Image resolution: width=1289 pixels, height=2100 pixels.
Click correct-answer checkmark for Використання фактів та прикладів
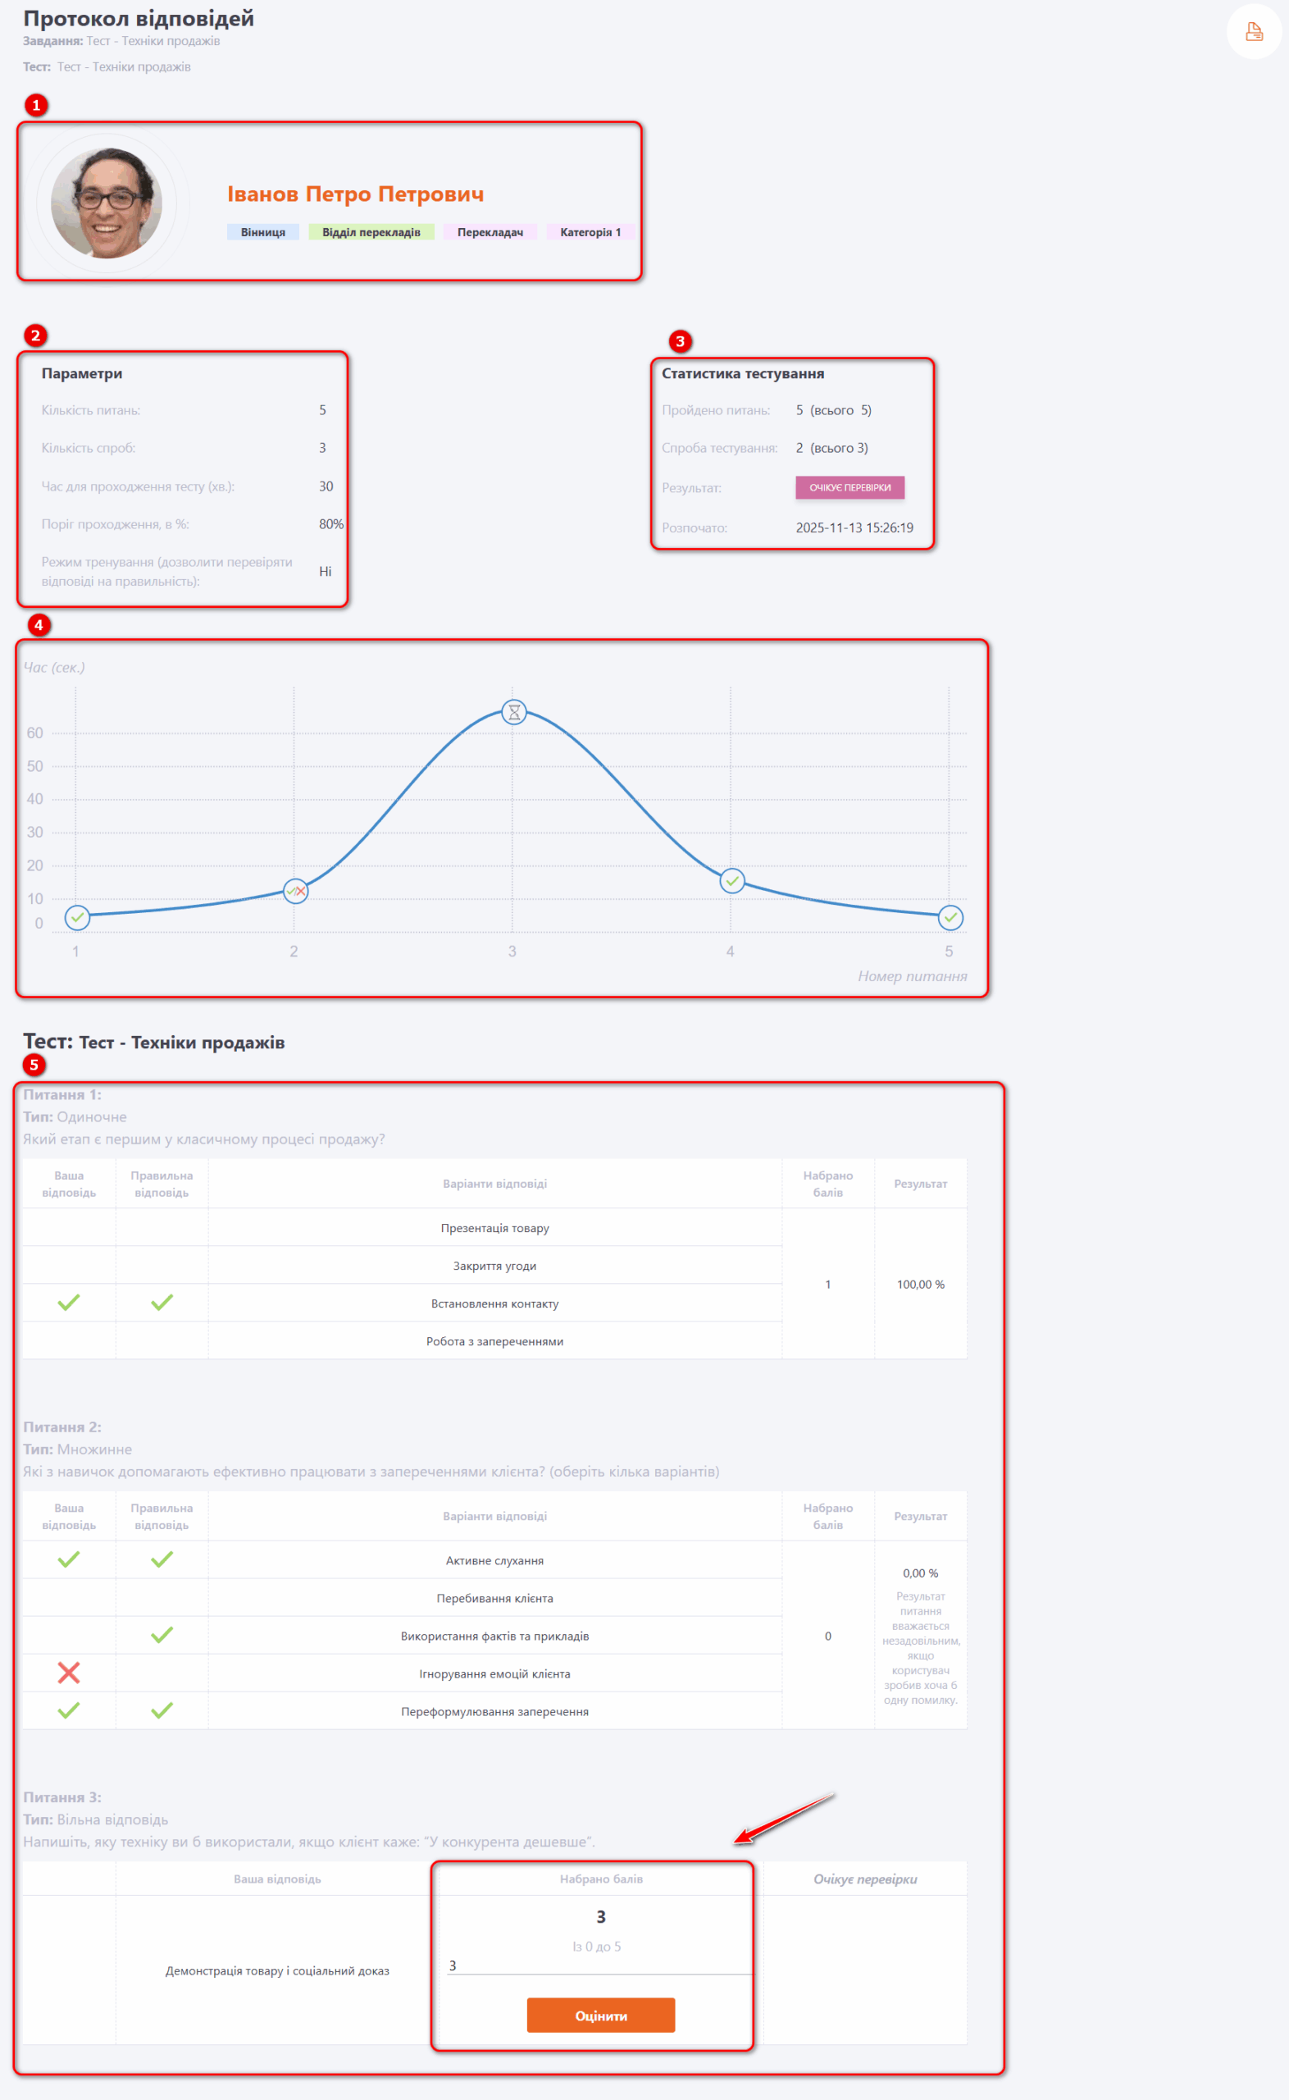click(162, 1636)
